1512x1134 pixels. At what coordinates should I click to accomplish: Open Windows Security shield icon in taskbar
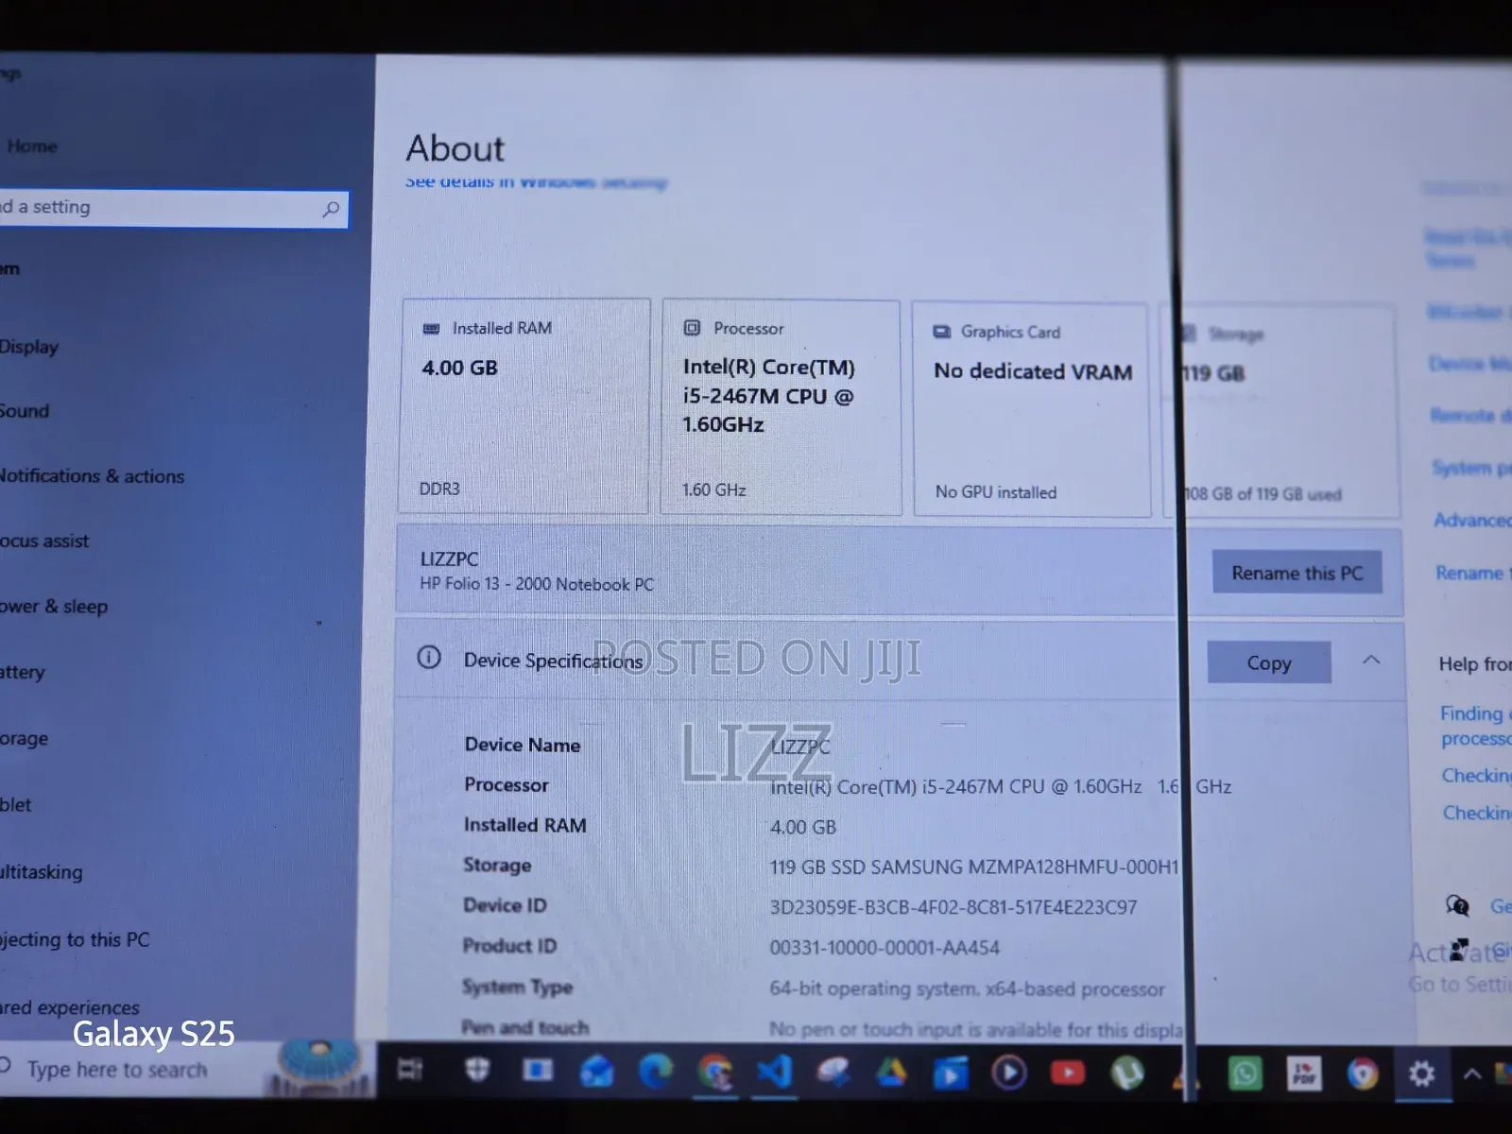pyautogui.click(x=477, y=1070)
